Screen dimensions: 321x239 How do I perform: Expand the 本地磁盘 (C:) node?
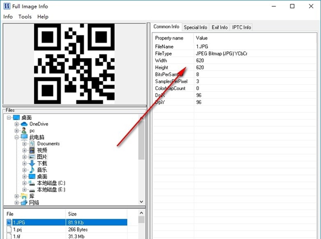point(25,183)
